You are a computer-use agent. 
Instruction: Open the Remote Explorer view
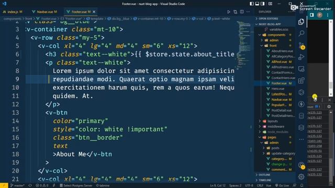point(301,69)
